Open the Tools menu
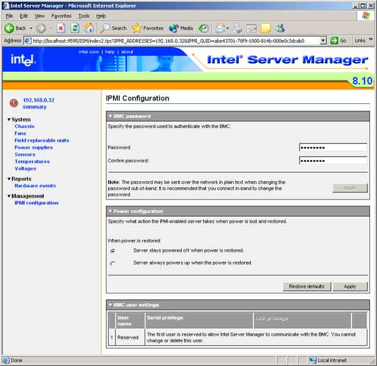 click(x=84, y=16)
